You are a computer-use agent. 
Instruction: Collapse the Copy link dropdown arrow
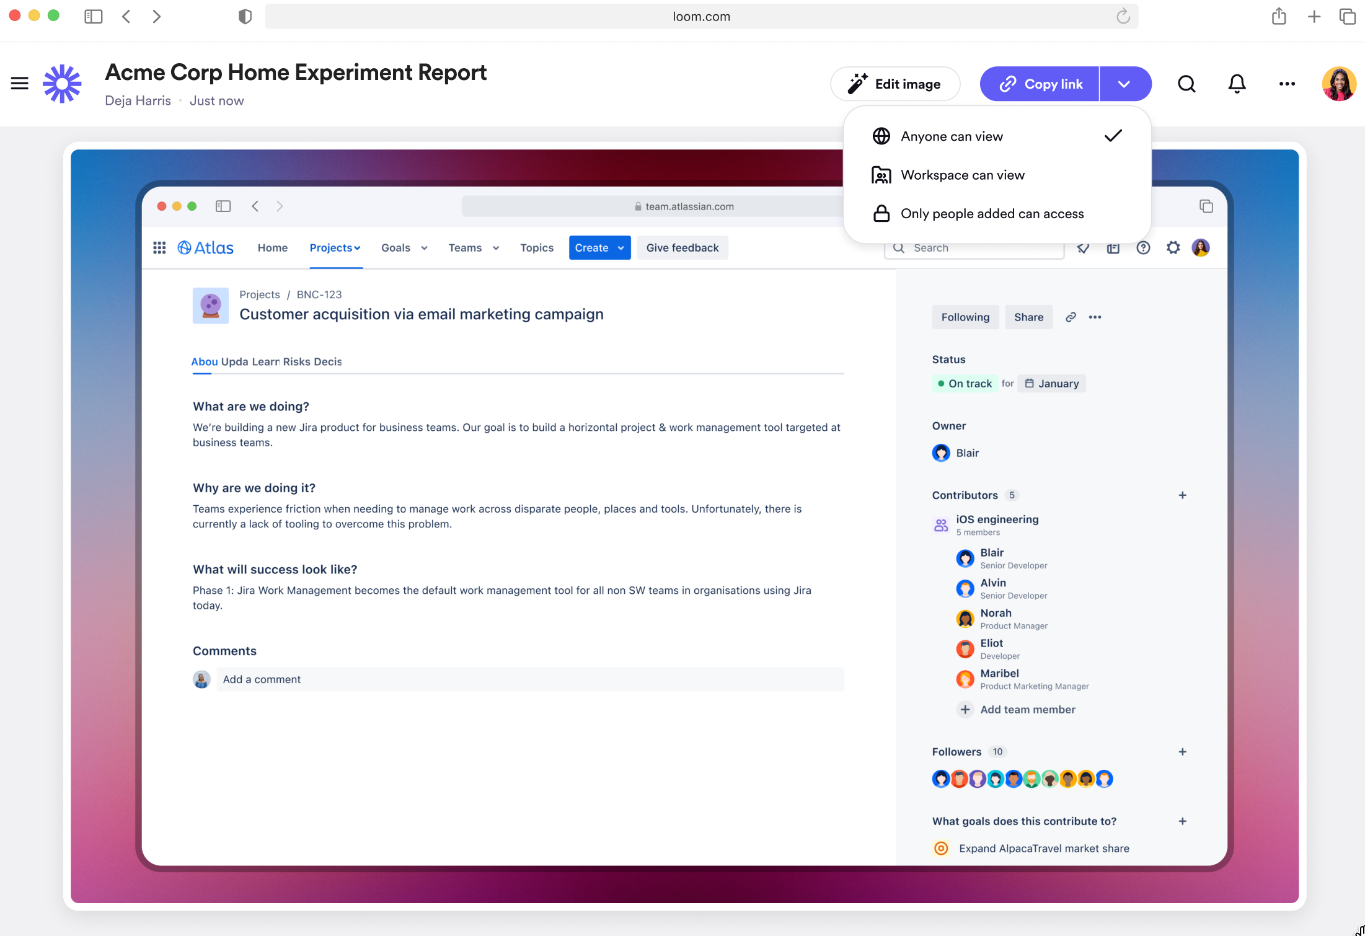point(1124,84)
